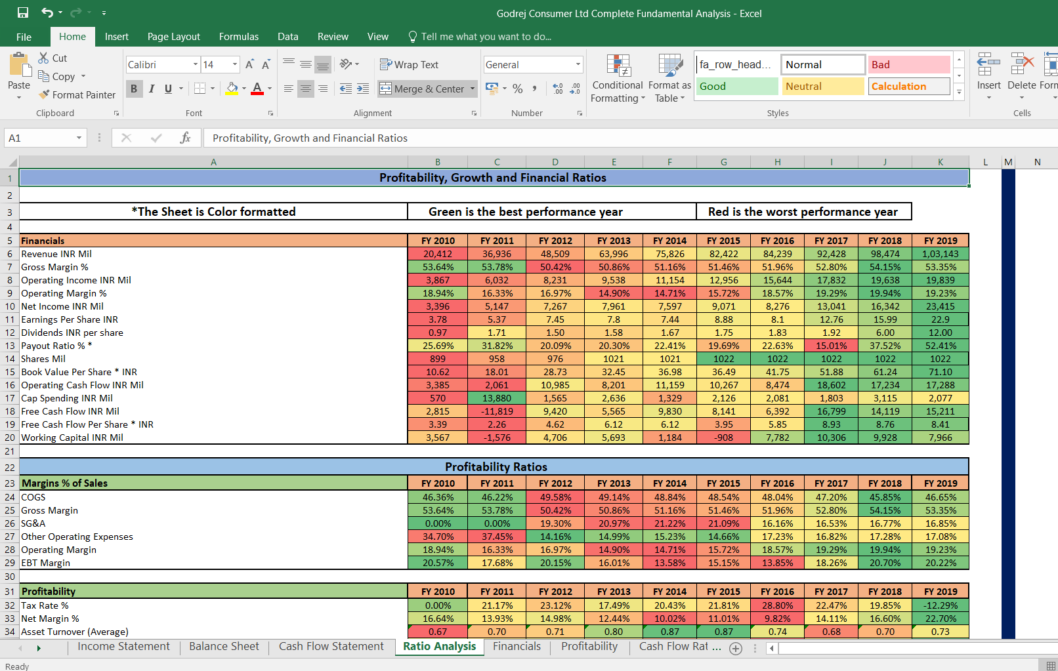Switch to the Formulas ribbon tab
1058x671 pixels.
(x=239, y=37)
